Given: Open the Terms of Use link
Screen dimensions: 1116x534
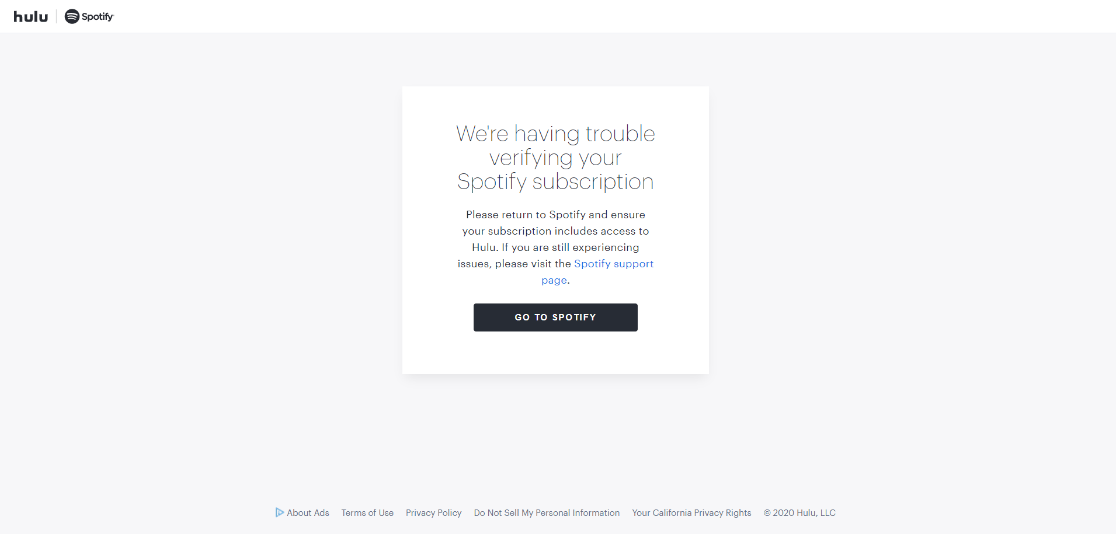Looking at the screenshot, I should click(x=367, y=513).
